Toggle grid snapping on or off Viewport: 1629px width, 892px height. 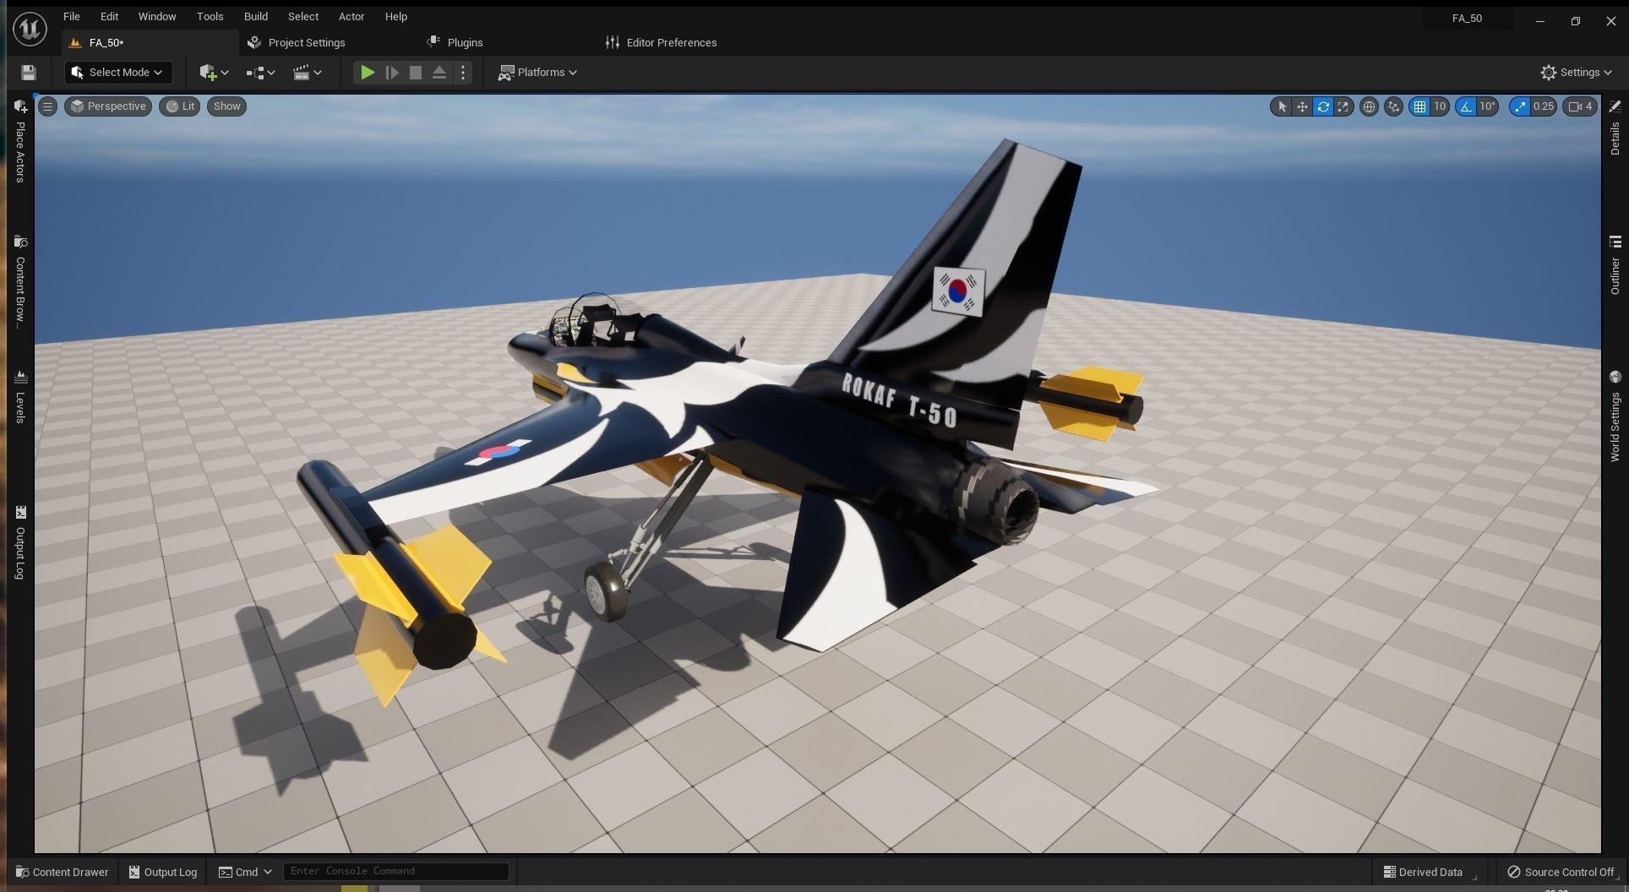pos(1419,106)
